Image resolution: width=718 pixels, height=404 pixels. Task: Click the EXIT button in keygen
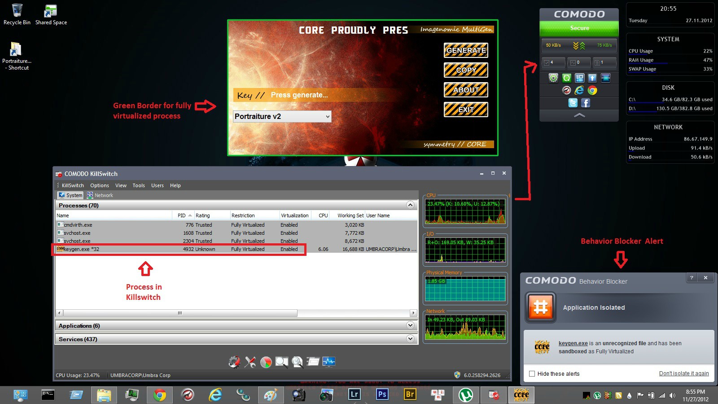pyautogui.click(x=466, y=110)
